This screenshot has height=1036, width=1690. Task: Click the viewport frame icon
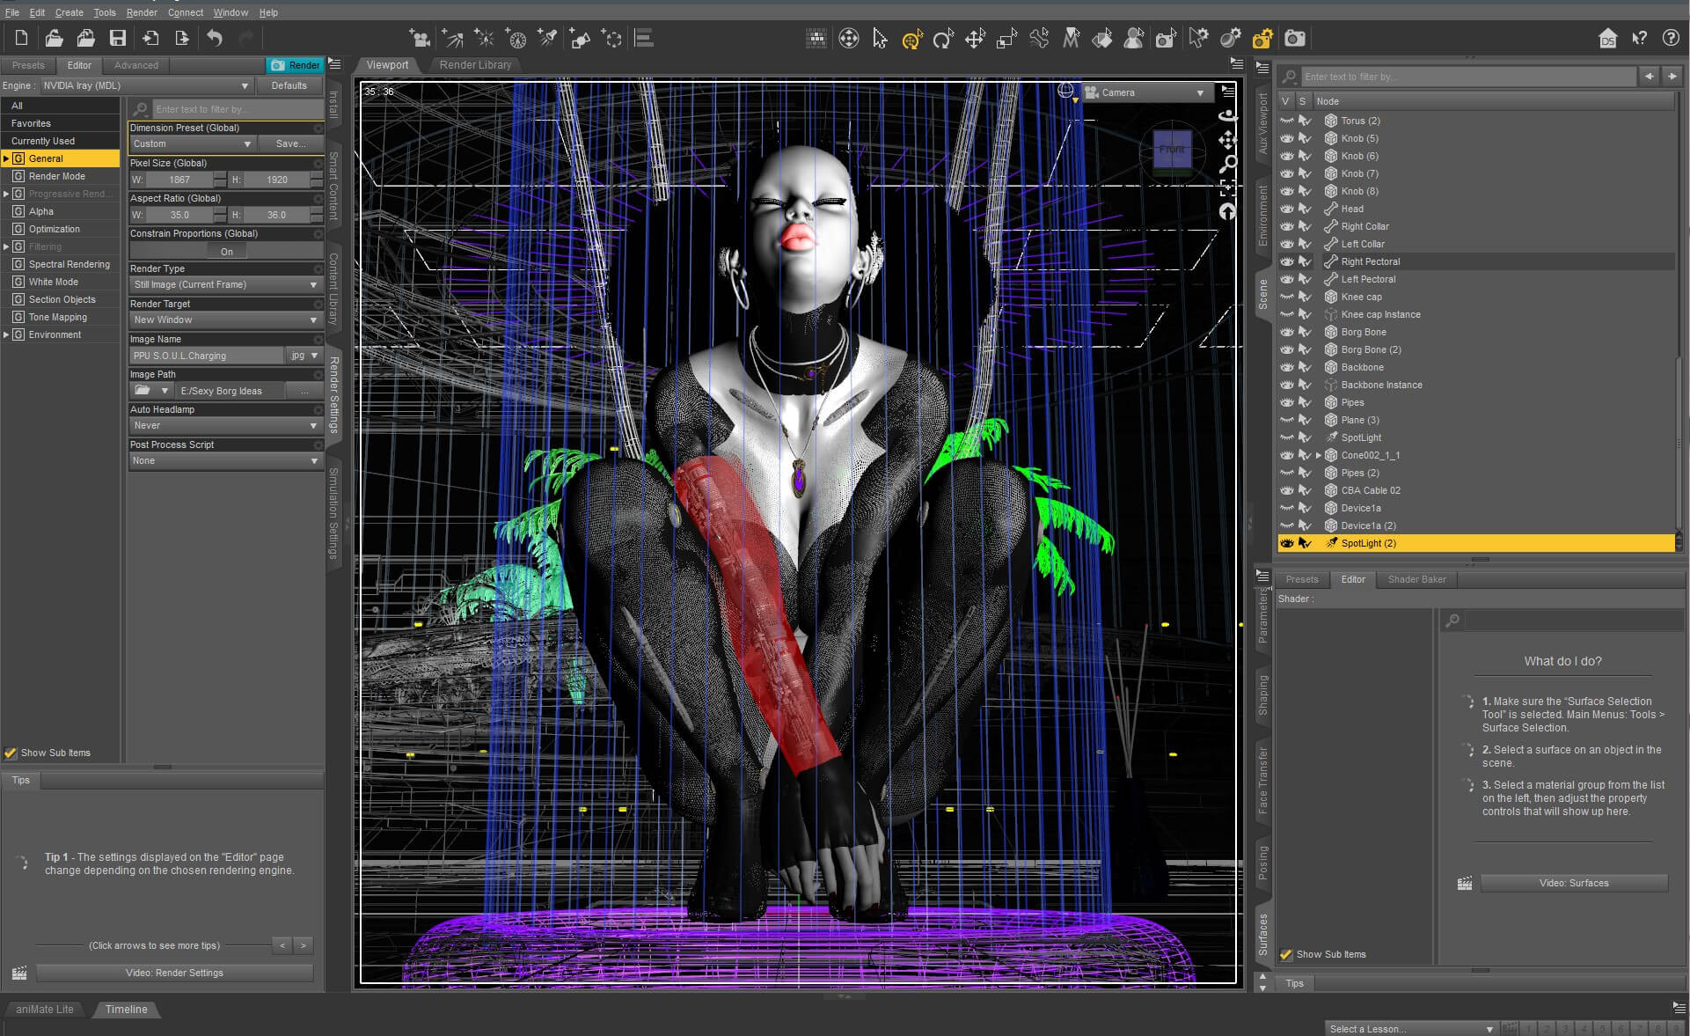click(1227, 187)
